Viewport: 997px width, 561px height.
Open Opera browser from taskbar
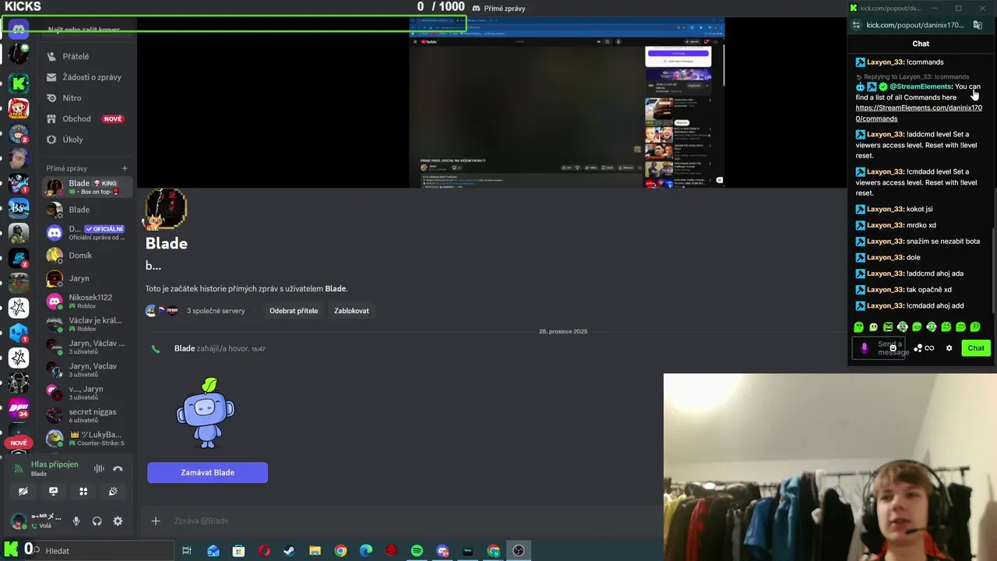click(264, 551)
